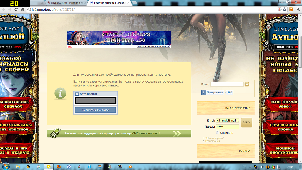Click the active yellow browser taskbar icon

[49, 167]
